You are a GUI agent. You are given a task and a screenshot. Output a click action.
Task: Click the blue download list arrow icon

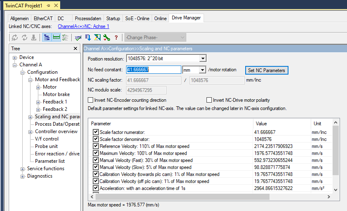pos(88,38)
